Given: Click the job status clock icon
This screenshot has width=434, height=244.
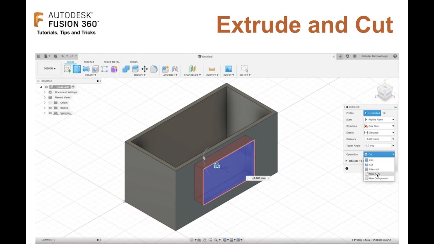Looking at the screenshot, I should tap(355, 56).
